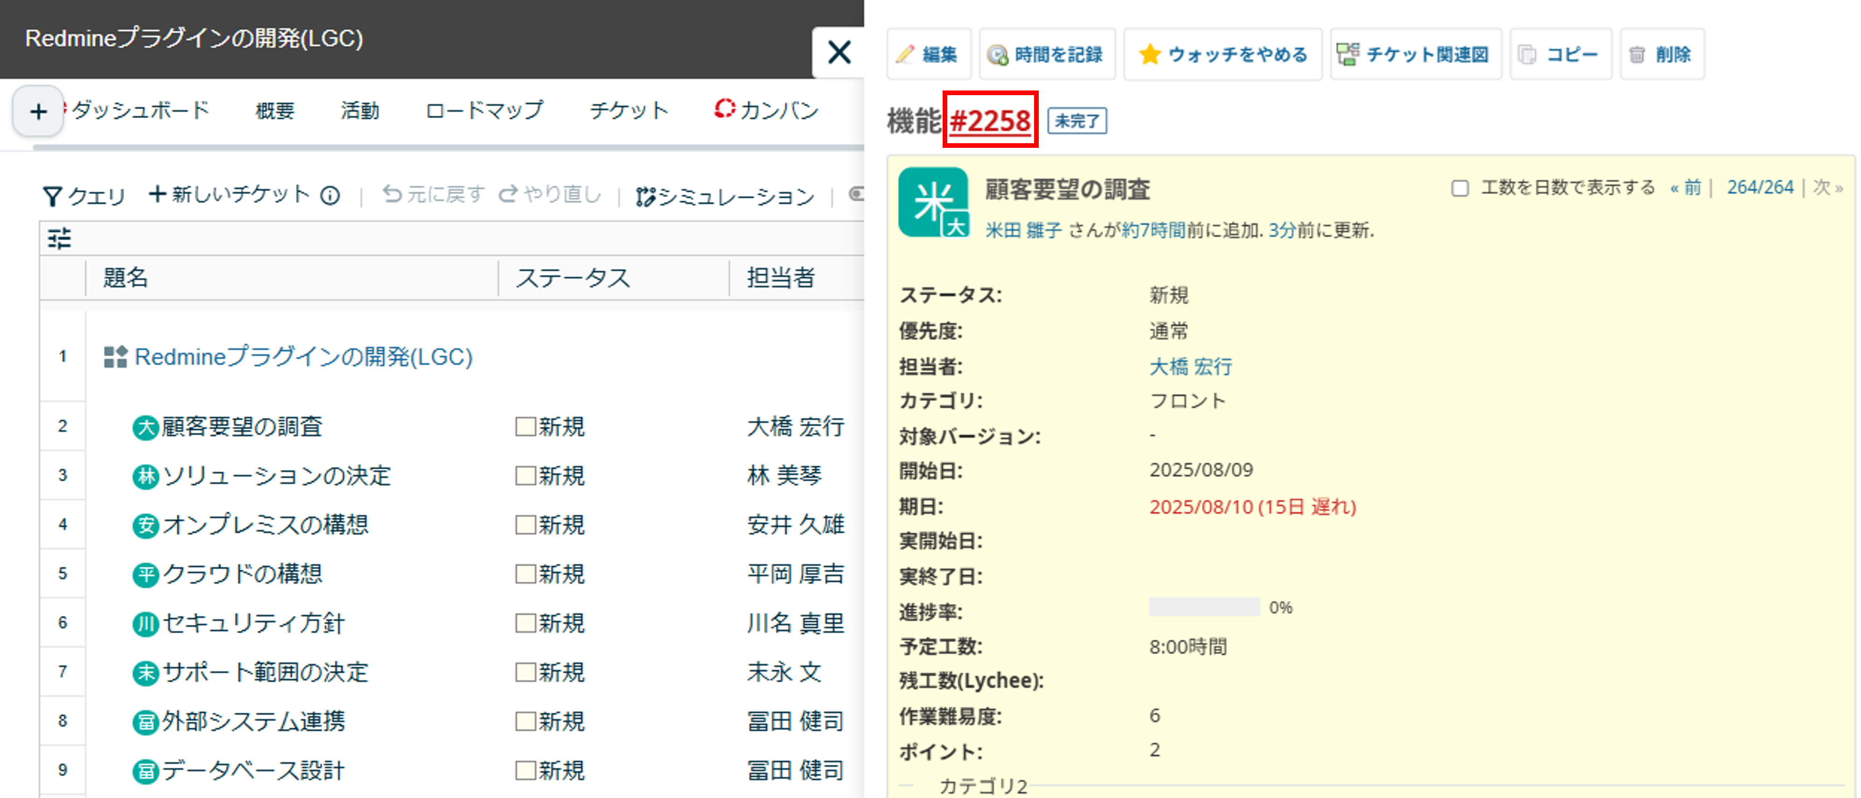This screenshot has height=798, width=1861.
Task: Select the 顧客要望の調査 ticket title
Action: point(242,427)
